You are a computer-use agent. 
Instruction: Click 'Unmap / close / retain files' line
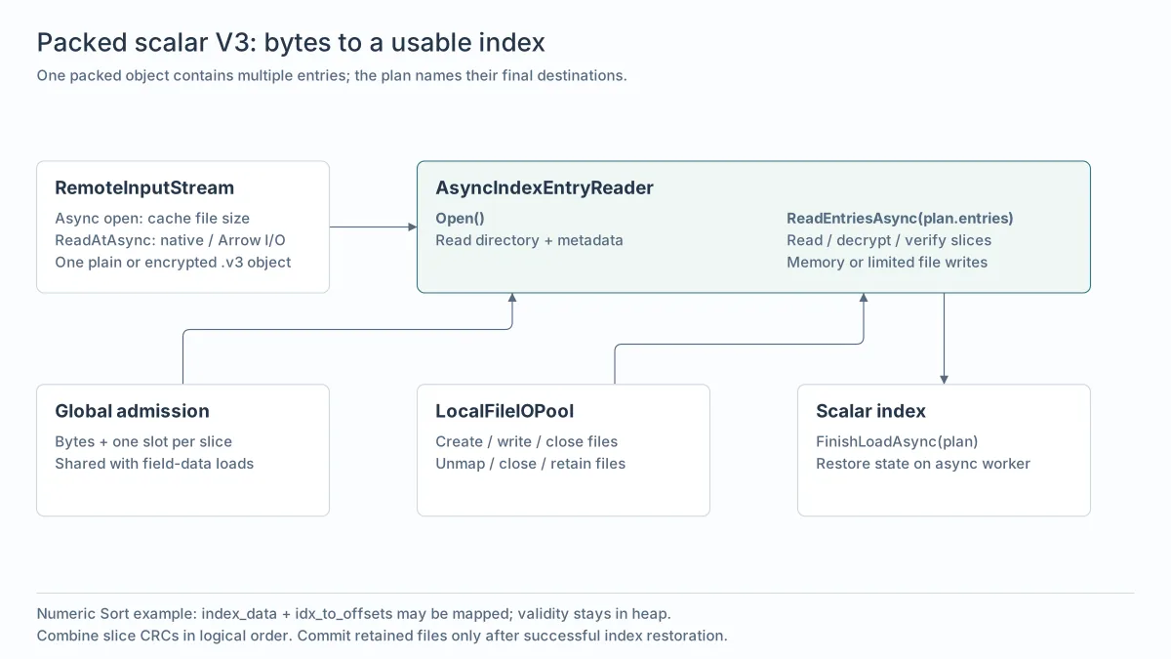pos(530,464)
